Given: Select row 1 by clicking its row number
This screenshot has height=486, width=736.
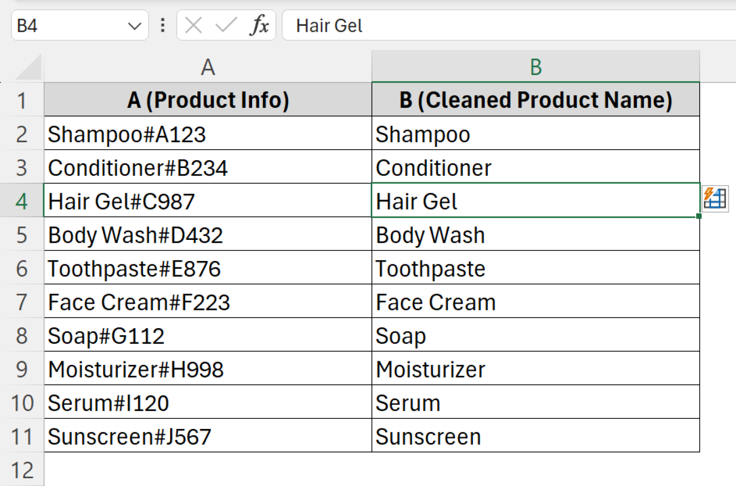Looking at the screenshot, I should tap(22, 100).
